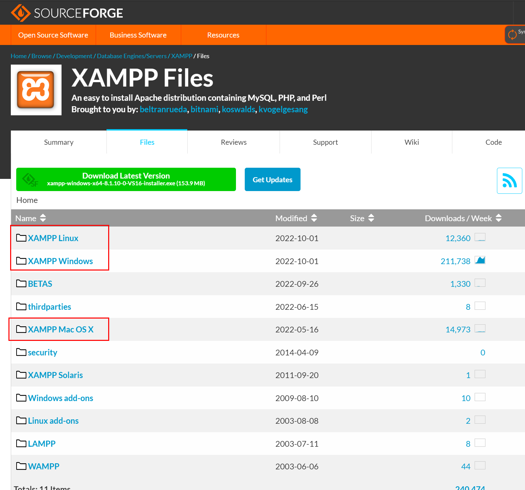Sort files by Name column arrows
This screenshot has width=525, height=490.
pos(43,218)
